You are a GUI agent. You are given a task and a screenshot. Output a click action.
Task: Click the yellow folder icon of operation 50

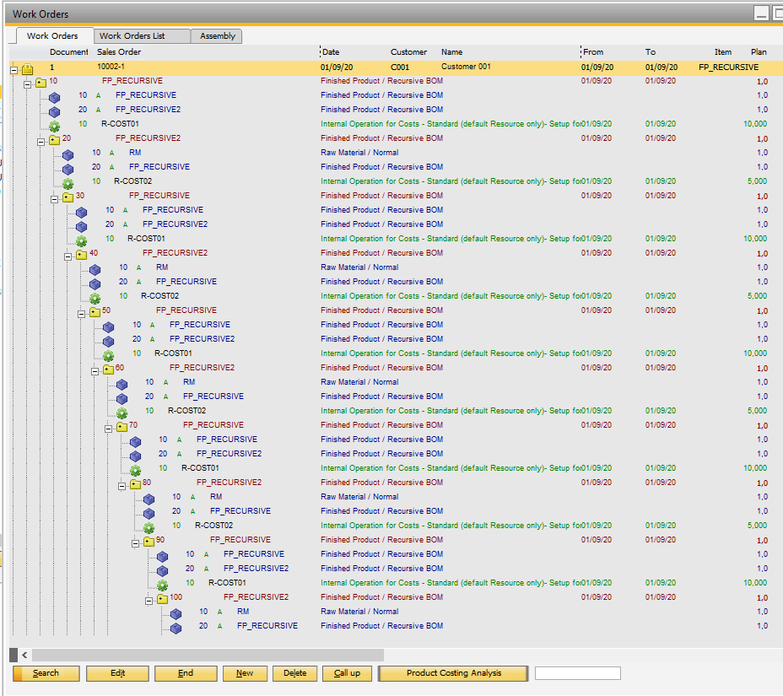tap(94, 310)
